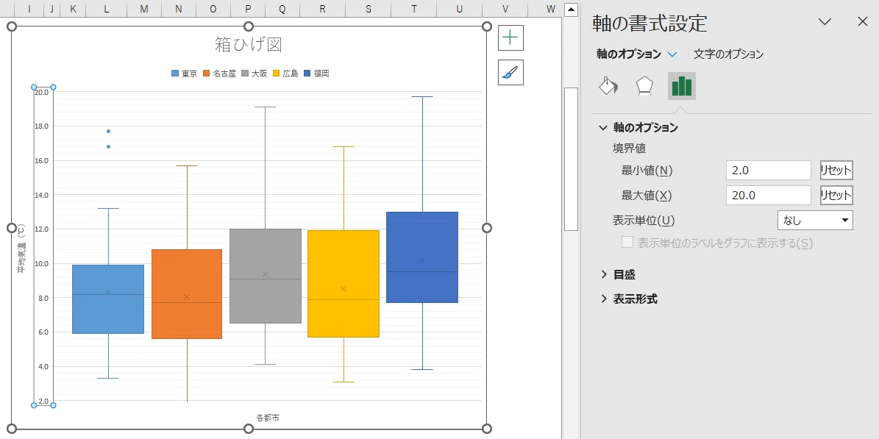Click the 福岡 legend entry

(x=317, y=74)
